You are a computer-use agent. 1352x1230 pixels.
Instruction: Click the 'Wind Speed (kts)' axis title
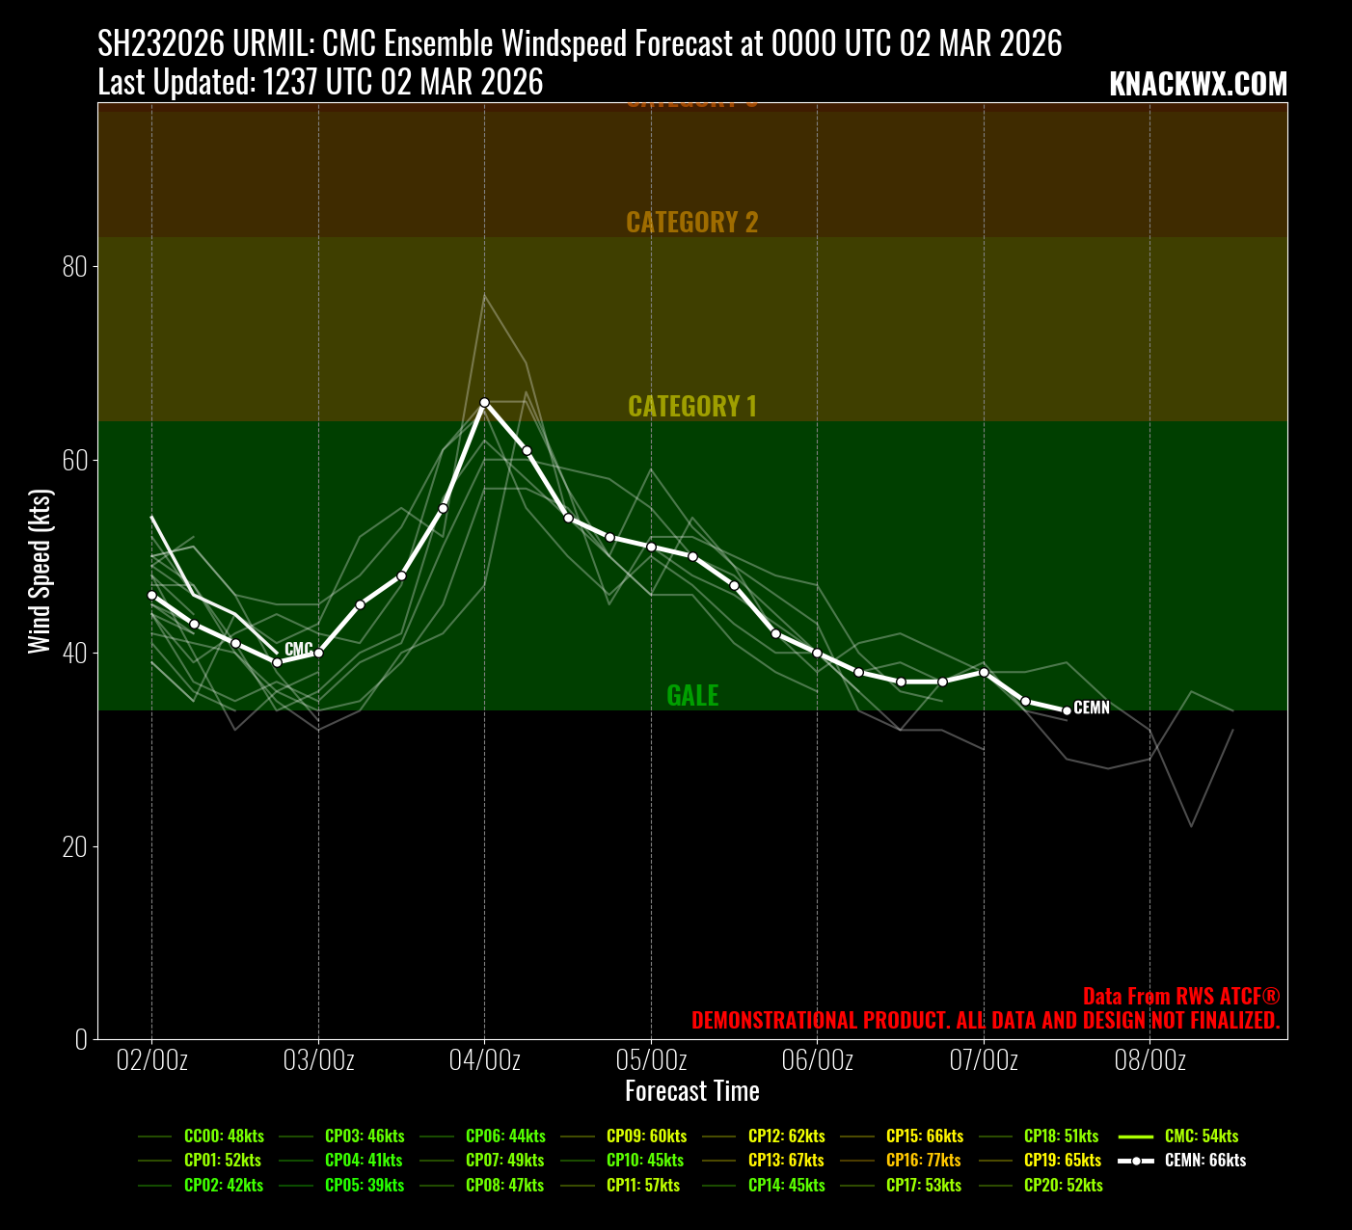[40, 572]
